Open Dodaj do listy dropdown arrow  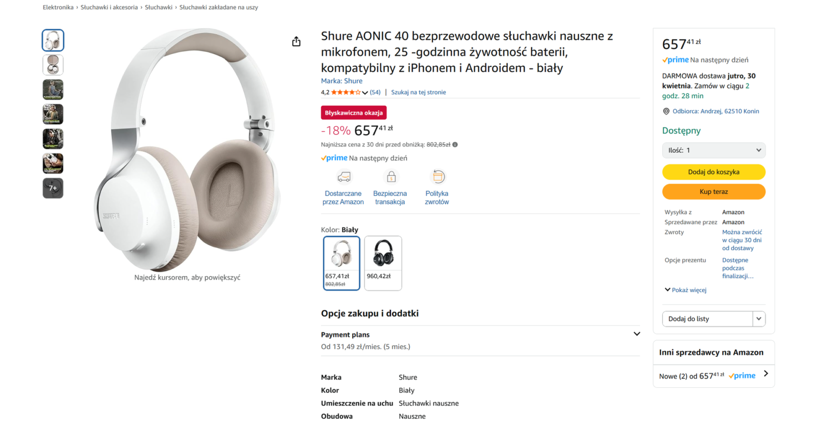759,319
